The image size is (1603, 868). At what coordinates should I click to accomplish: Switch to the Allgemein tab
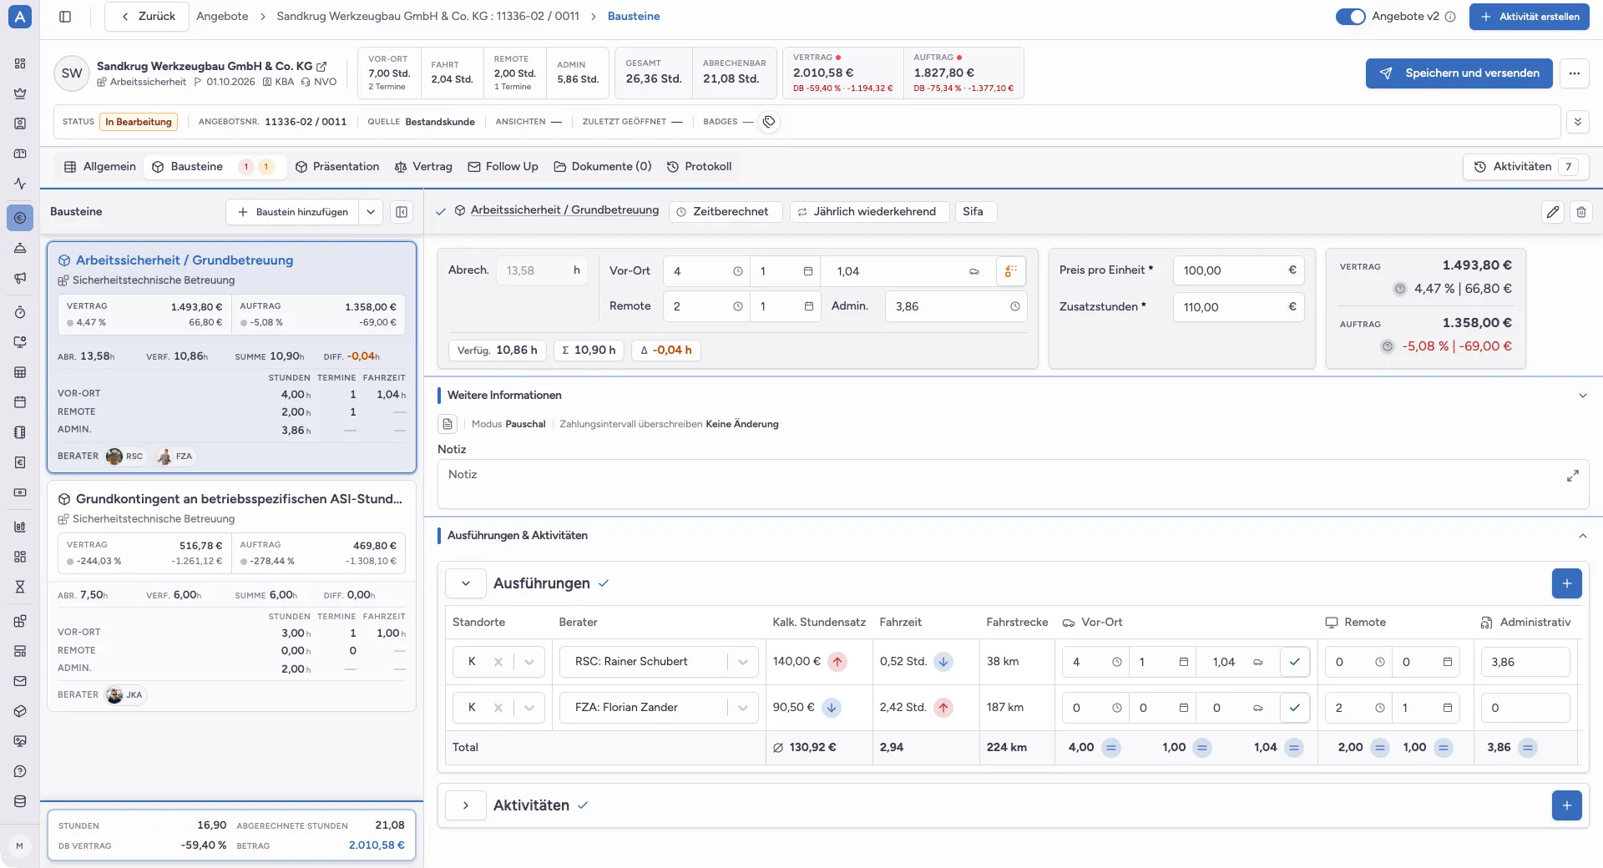[x=100, y=167]
